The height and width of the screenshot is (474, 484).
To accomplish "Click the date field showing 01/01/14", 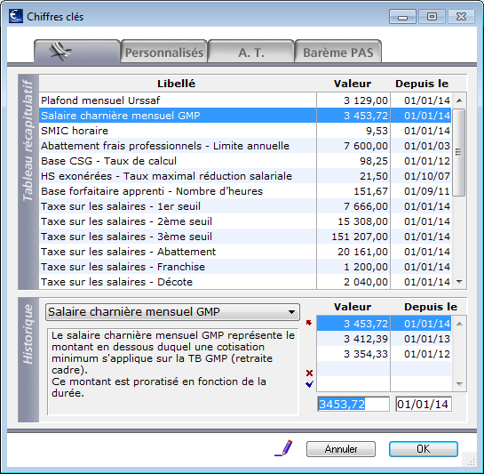I will 424,404.
